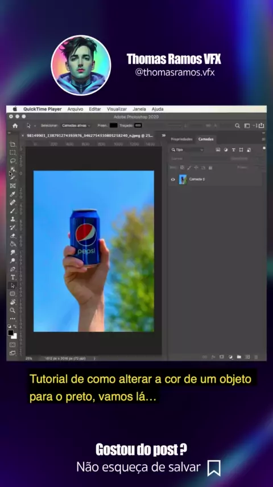The width and height of the screenshot is (273, 487).
Task: Swap foreground and background colors
Action: [x=15, y=326]
